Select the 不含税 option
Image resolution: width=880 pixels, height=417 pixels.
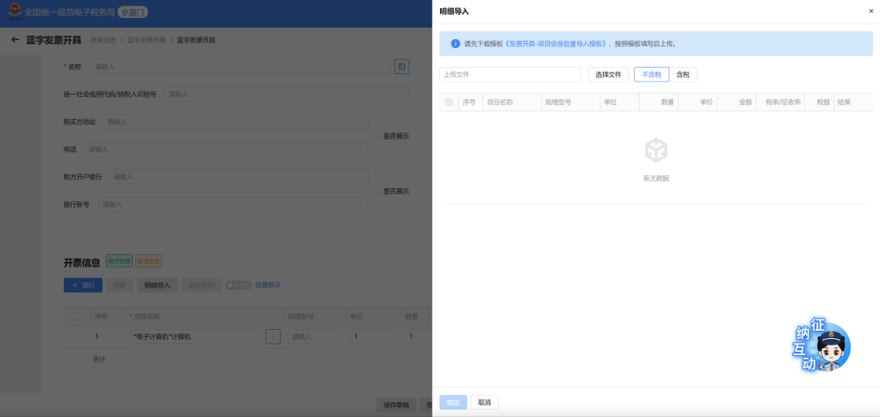(x=651, y=75)
